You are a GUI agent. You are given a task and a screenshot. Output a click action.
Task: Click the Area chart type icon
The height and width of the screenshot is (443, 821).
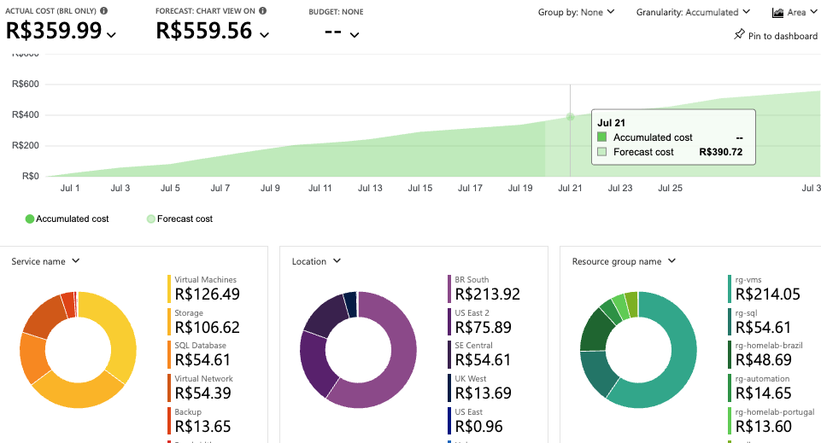coord(777,13)
